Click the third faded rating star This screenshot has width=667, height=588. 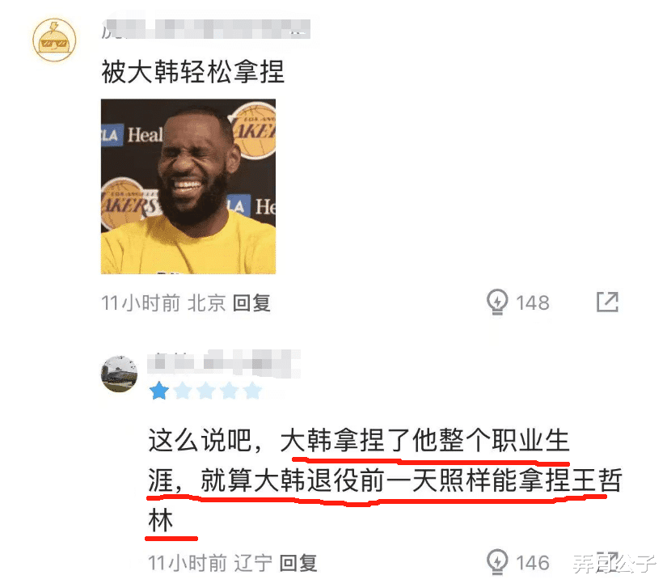(206, 391)
